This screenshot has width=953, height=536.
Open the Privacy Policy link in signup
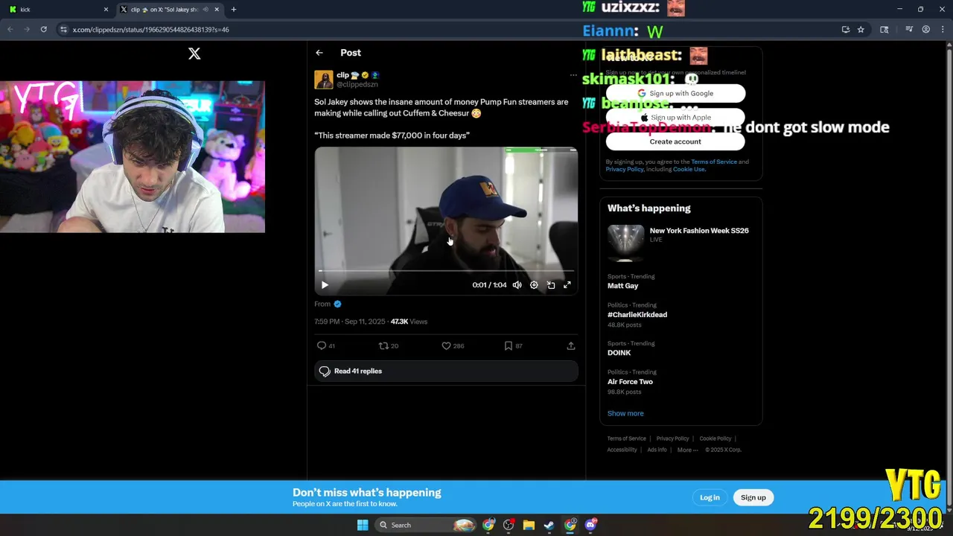[625, 169]
